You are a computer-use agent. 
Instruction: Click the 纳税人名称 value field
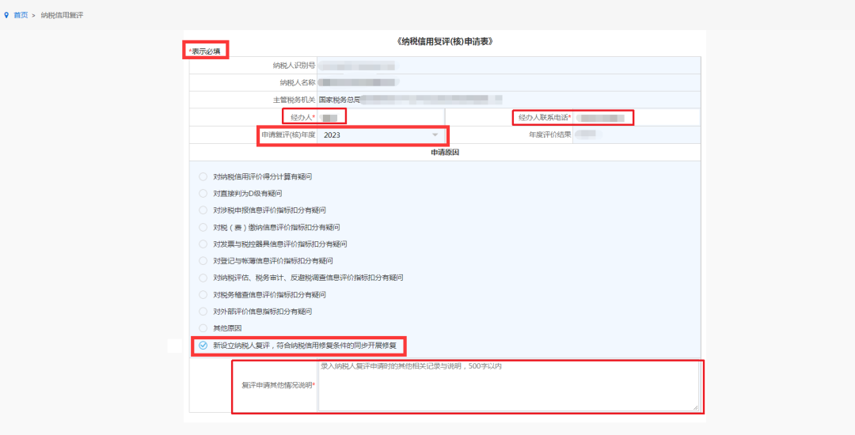(509, 83)
